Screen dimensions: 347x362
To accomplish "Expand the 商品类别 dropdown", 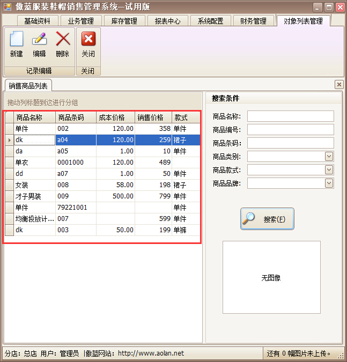I will [x=329, y=157].
